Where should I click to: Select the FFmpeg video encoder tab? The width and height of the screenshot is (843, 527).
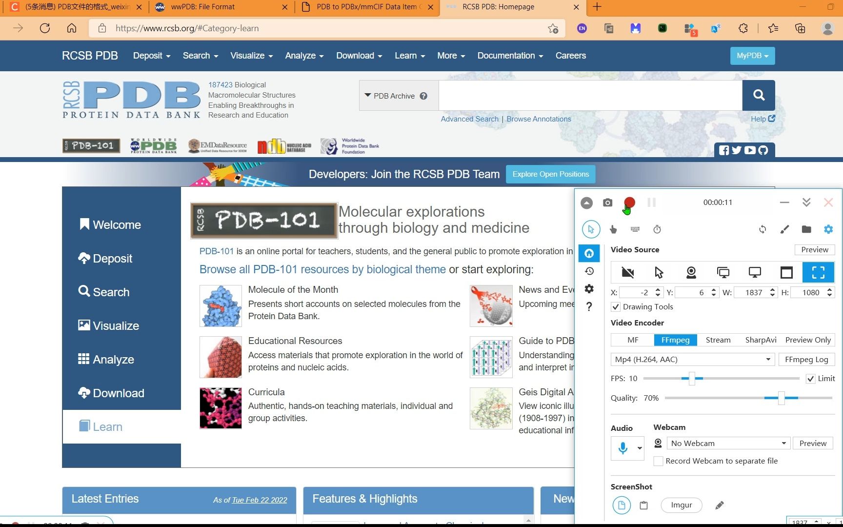675,340
